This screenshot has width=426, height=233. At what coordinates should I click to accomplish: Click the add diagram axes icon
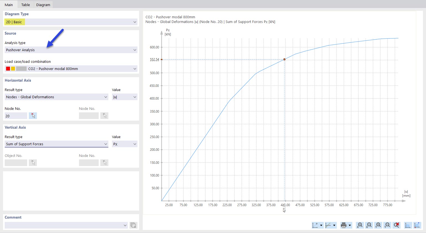point(315,225)
